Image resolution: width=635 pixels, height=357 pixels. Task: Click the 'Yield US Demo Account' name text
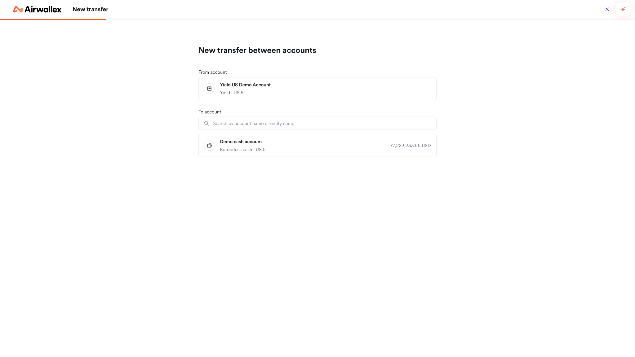(x=245, y=85)
